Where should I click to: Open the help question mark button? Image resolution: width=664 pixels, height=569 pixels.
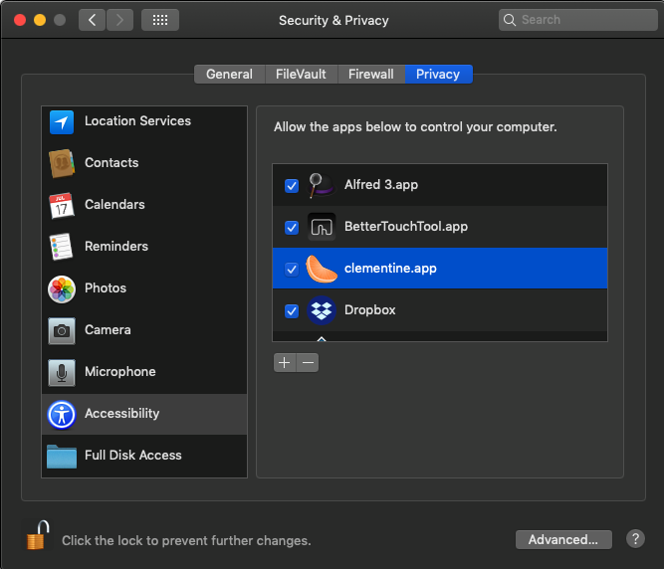point(636,539)
